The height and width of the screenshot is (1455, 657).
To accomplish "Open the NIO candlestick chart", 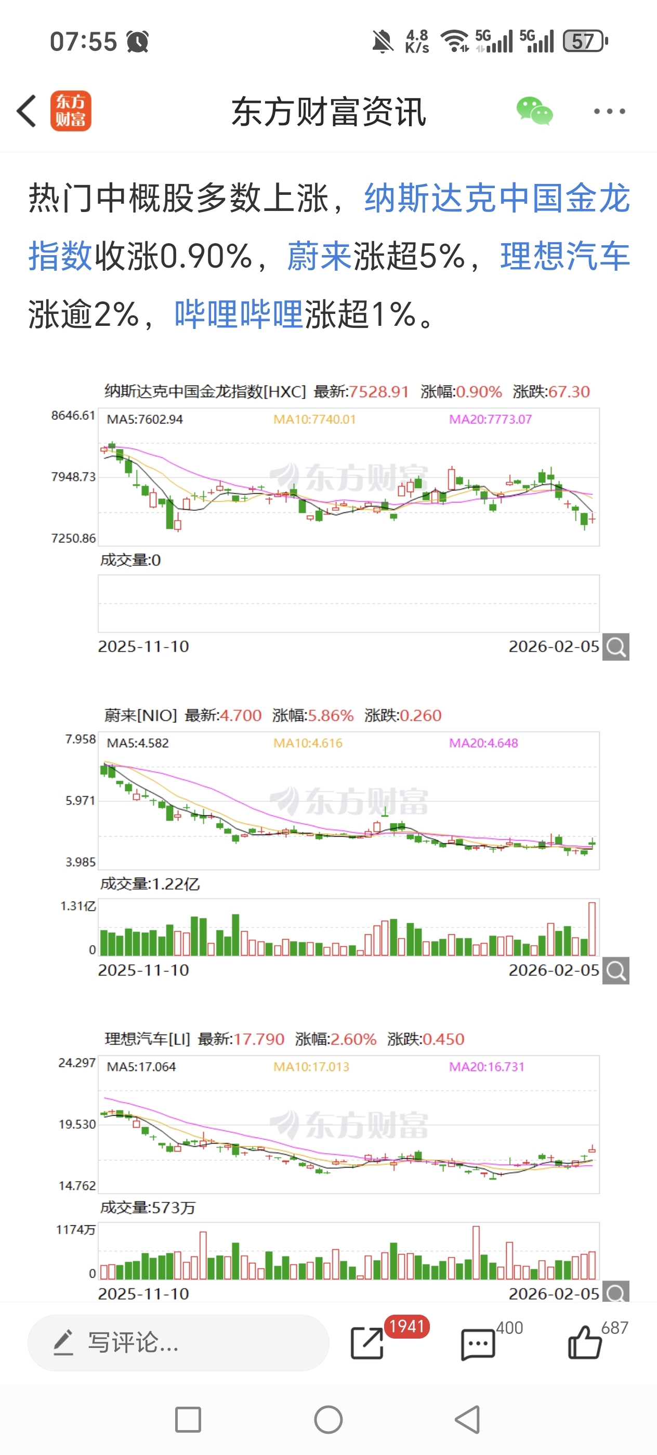I will [349, 800].
